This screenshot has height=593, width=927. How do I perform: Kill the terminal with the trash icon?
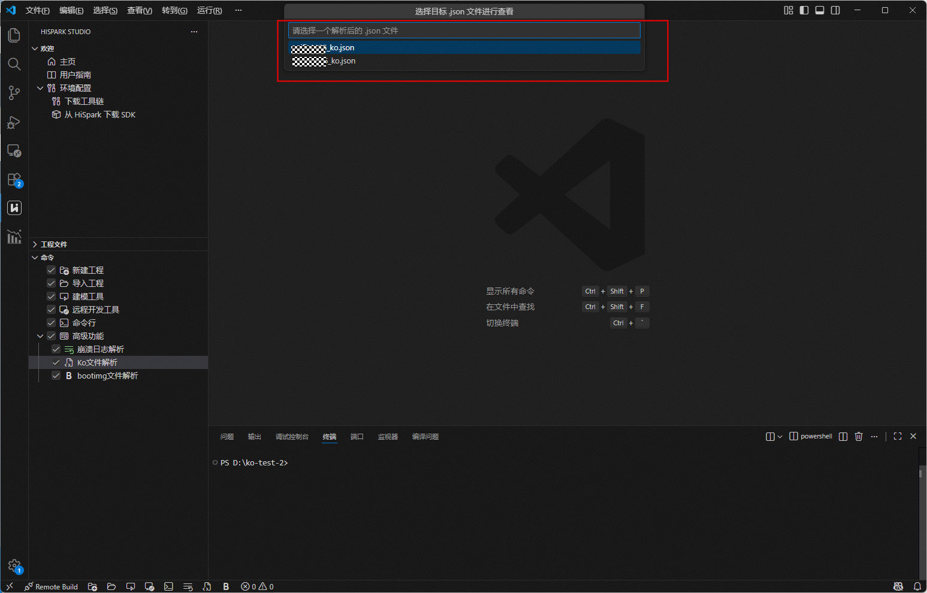click(859, 437)
